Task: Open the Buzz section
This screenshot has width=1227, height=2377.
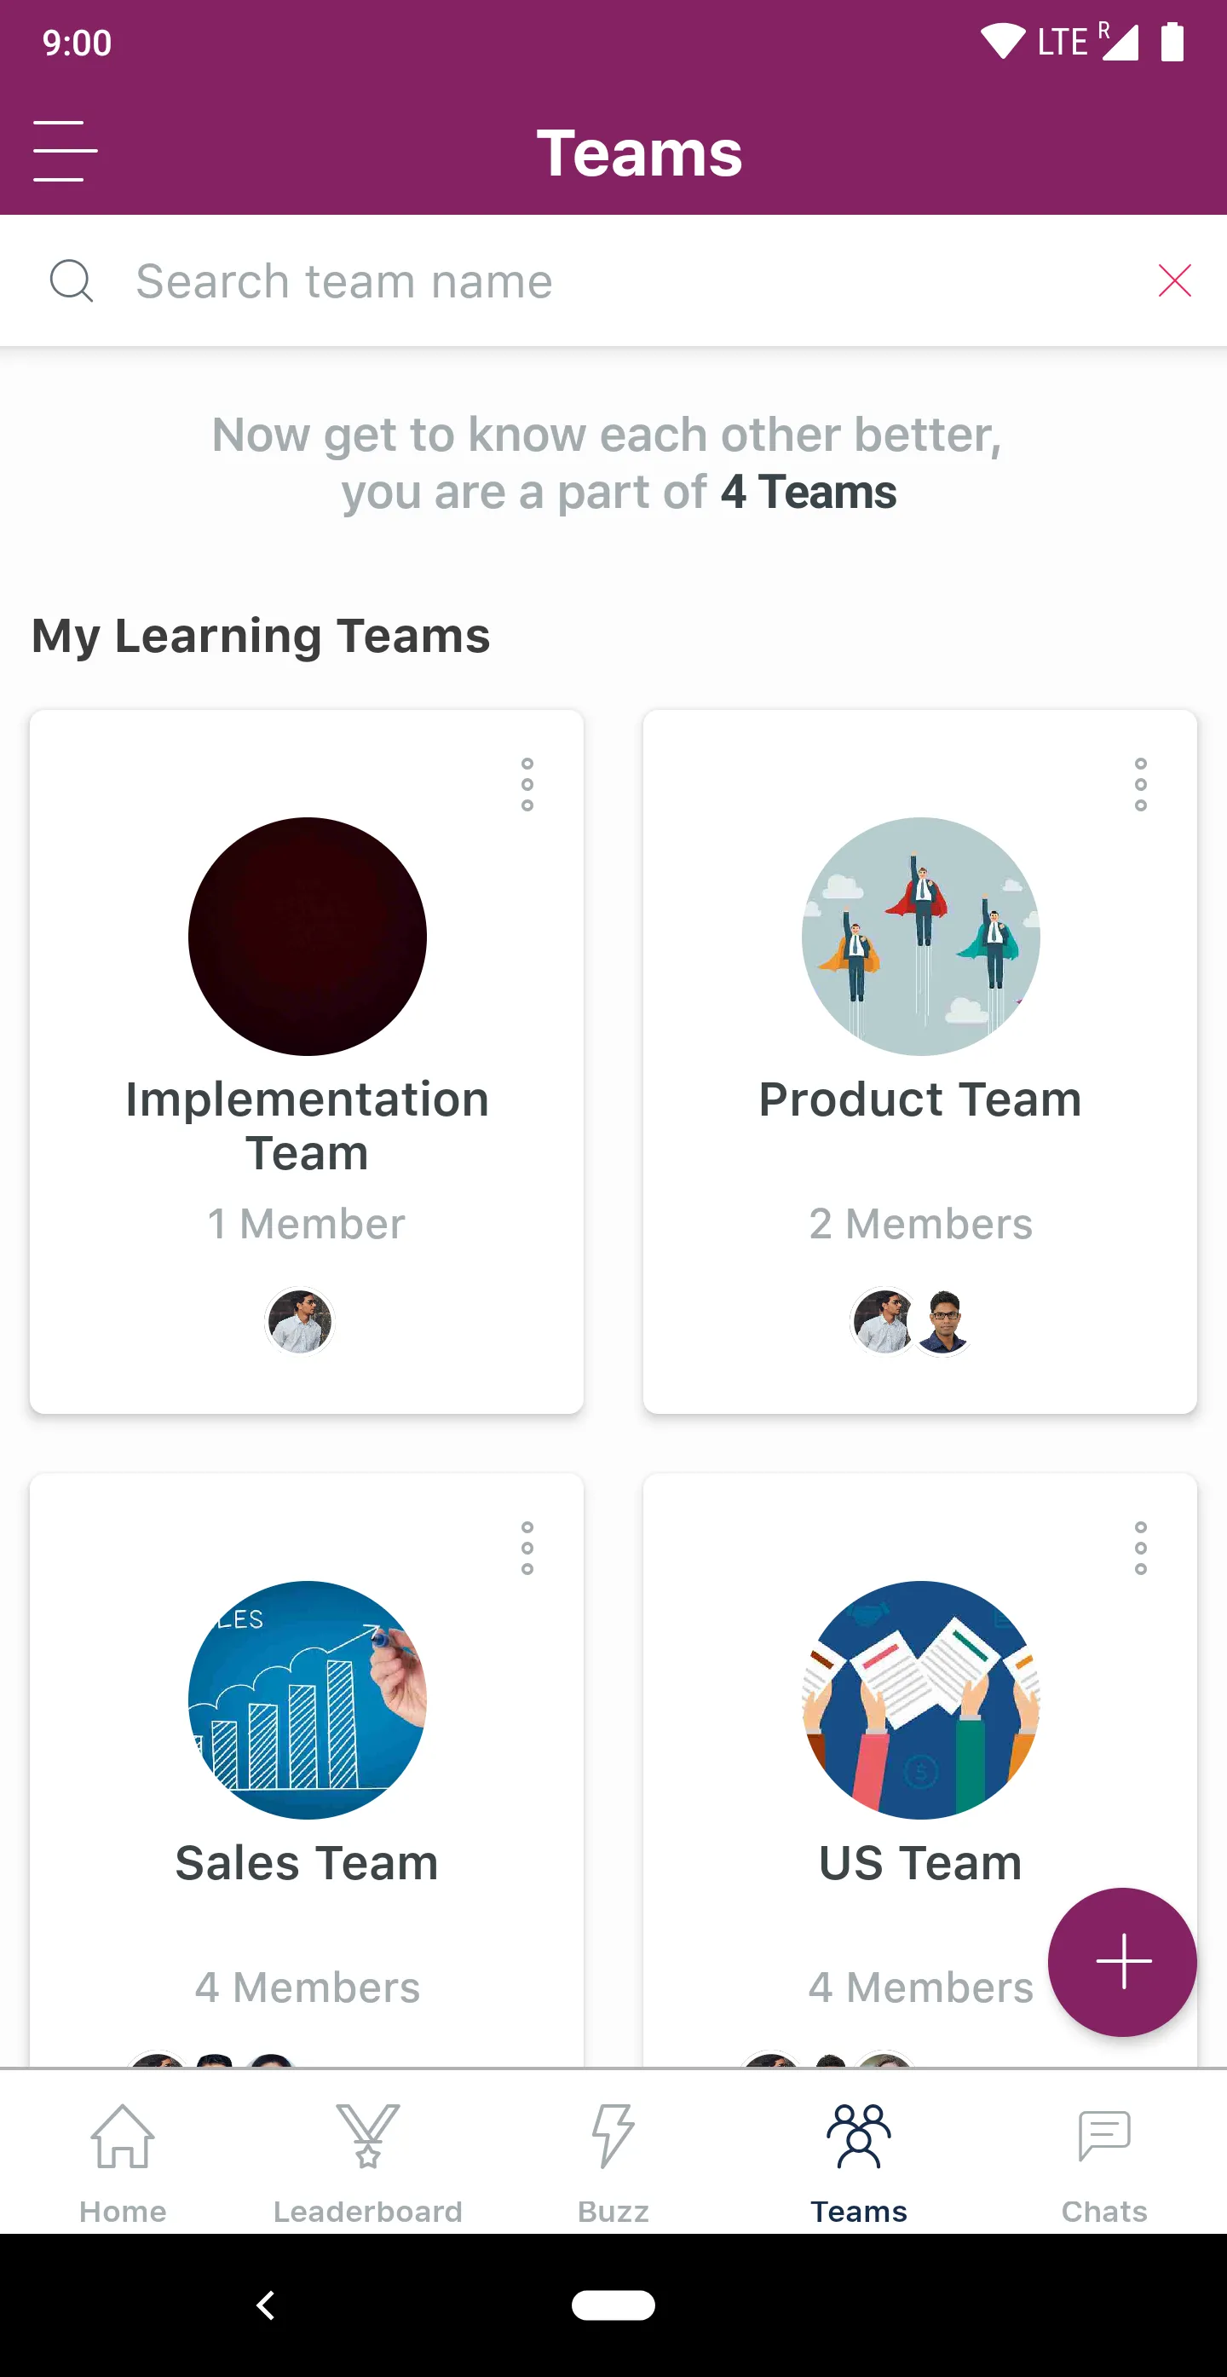Action: tap(613, 2159)
